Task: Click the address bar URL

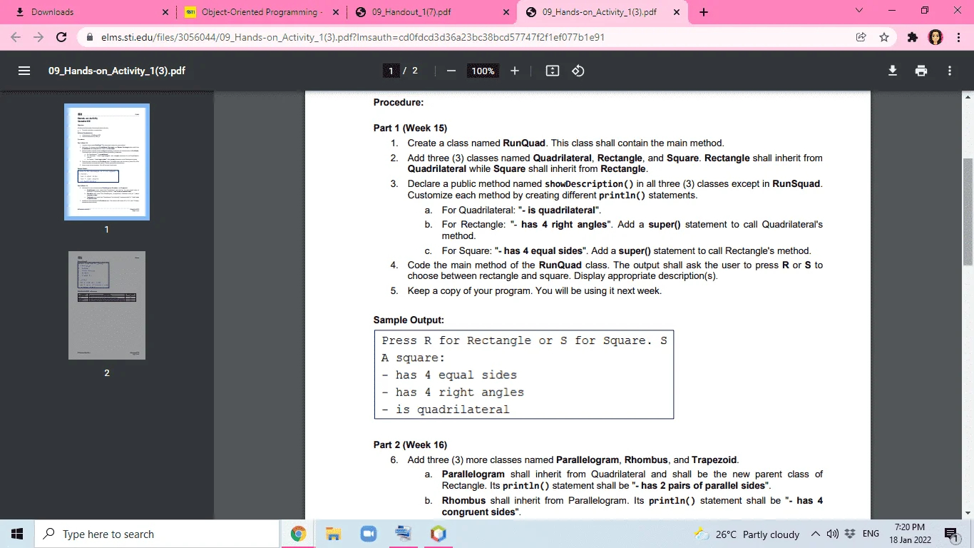Action: [x=353, y=37]
